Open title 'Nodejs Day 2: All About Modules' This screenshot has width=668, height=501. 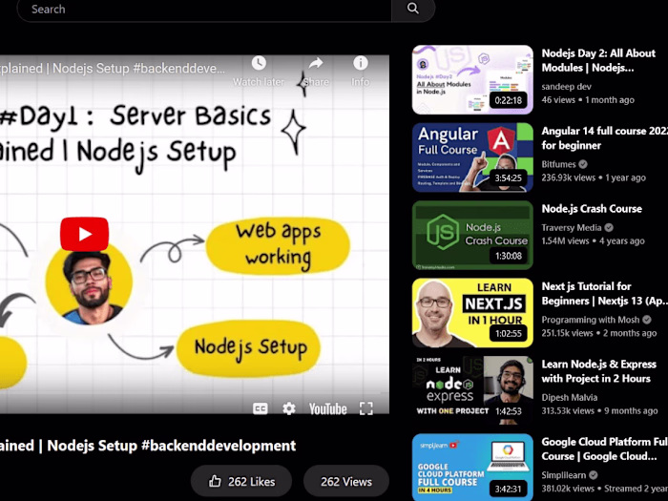(598, 60)
